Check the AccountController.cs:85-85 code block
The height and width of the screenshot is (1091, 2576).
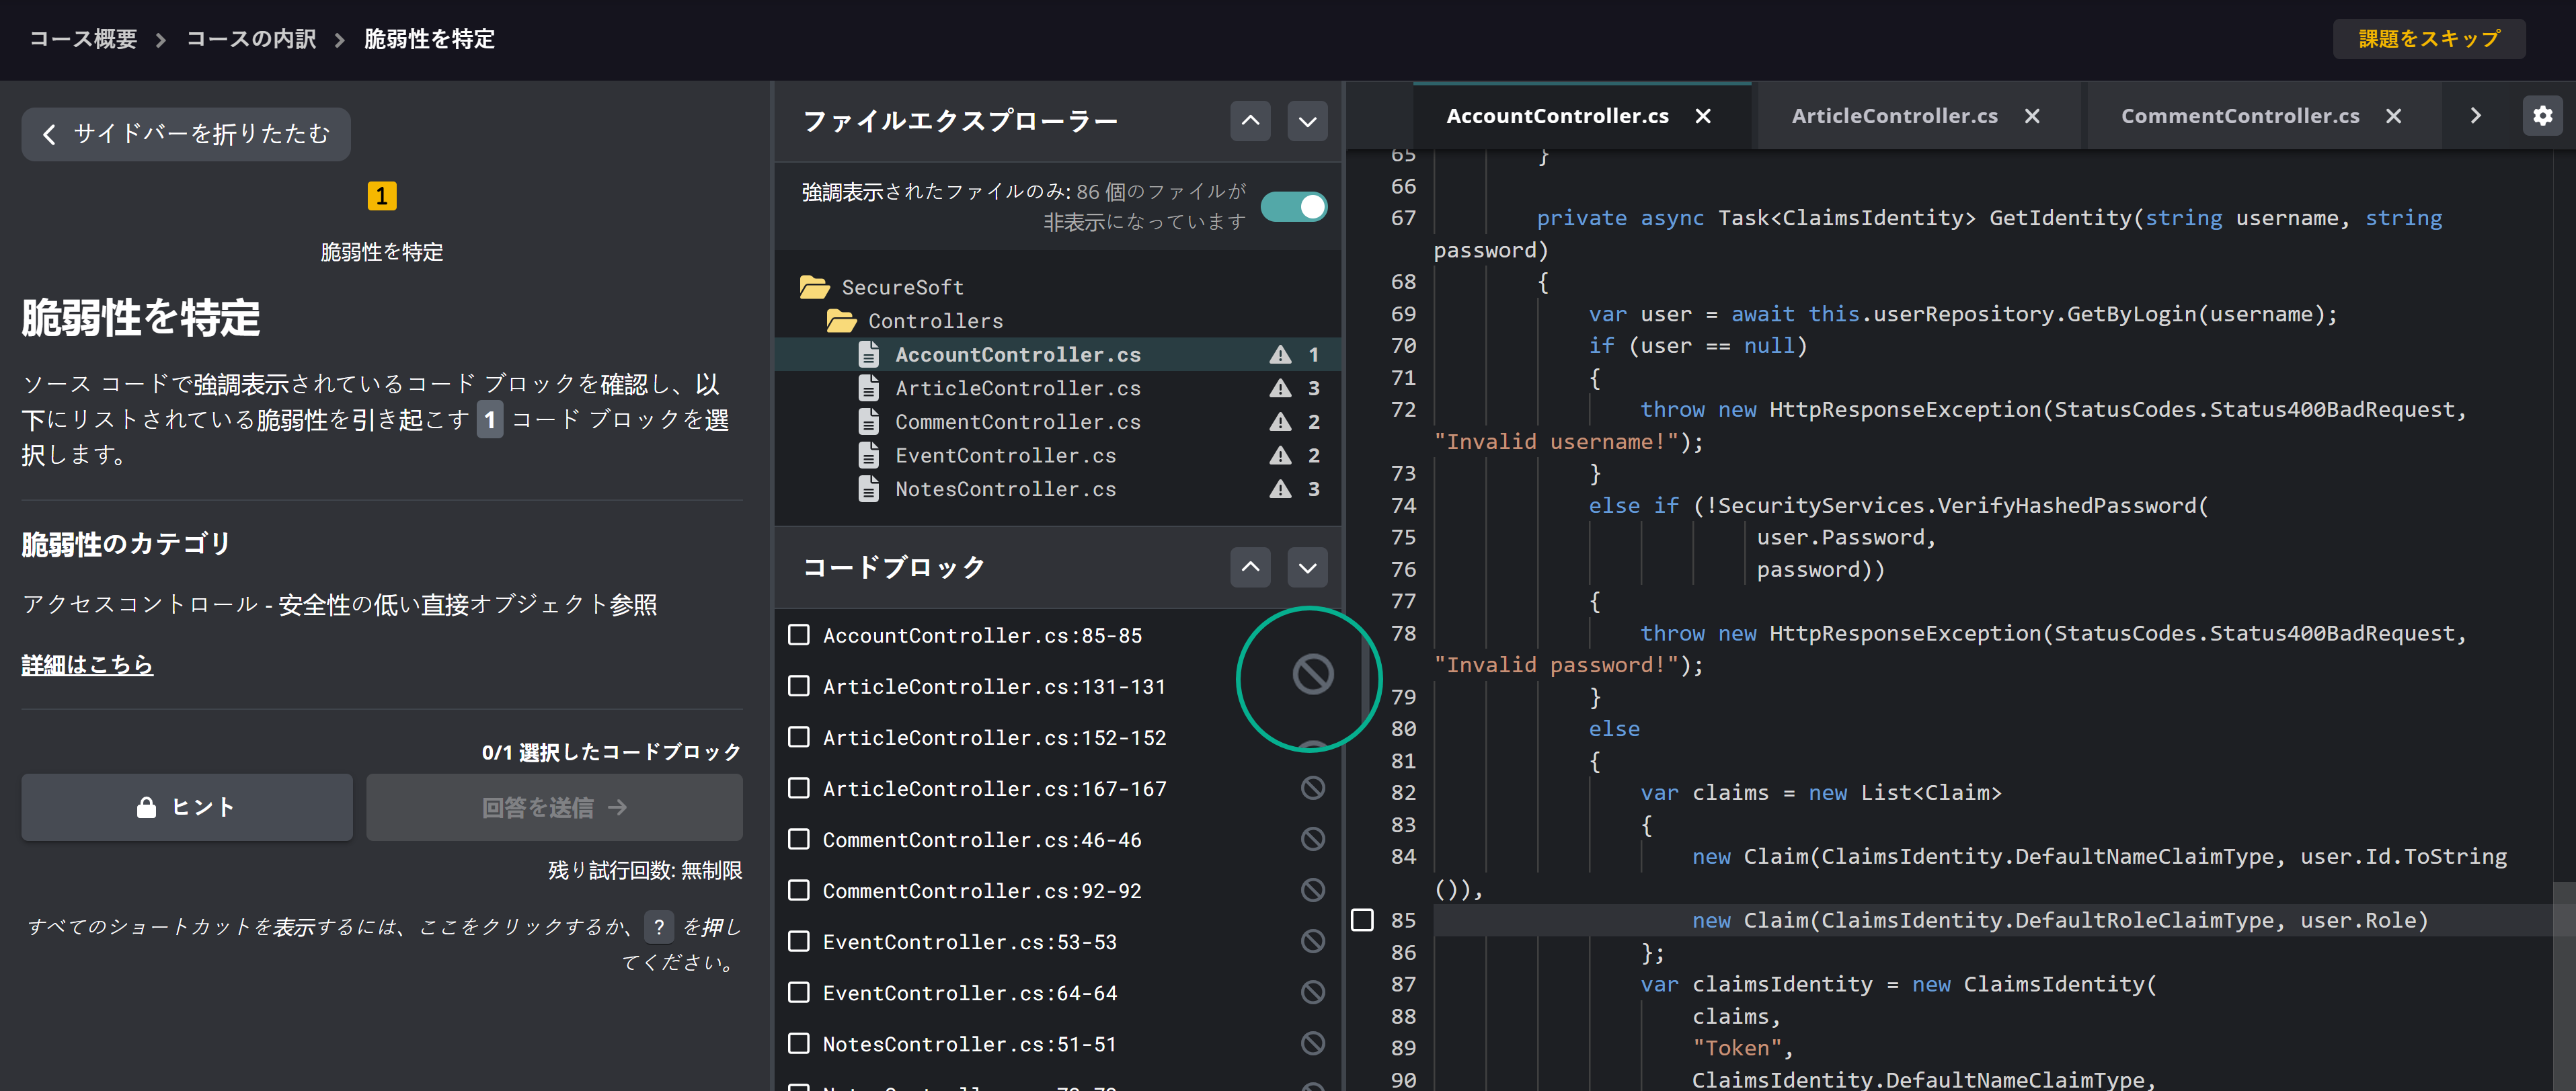click(x=799, y=635)
